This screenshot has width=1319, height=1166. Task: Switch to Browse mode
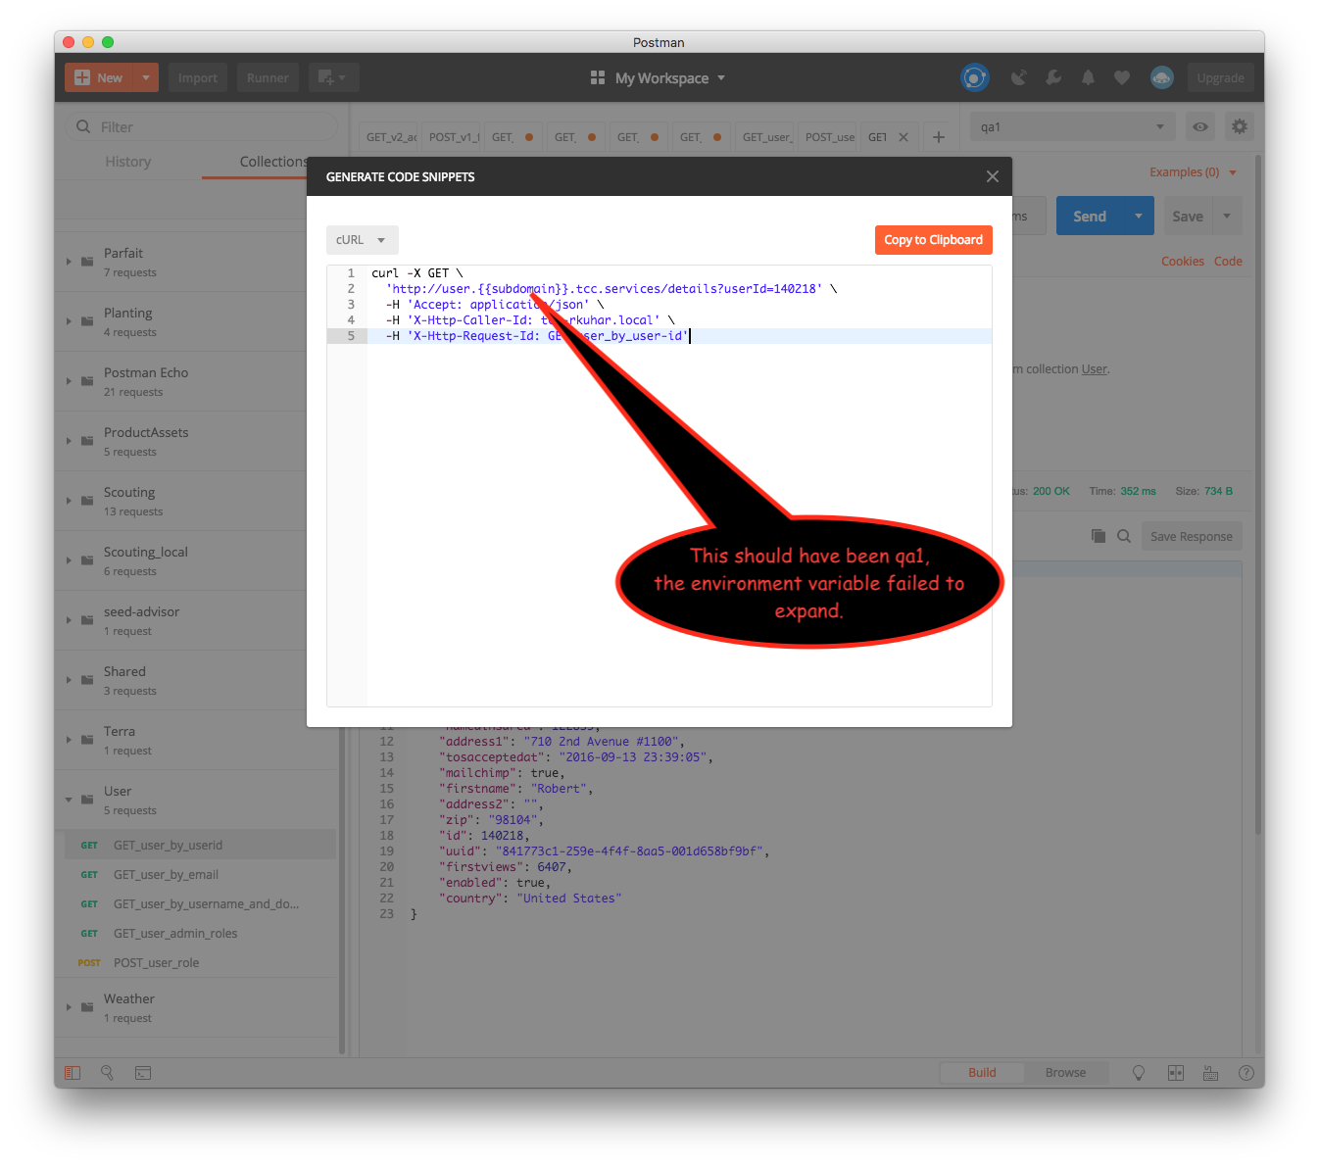click(x=1065, y=1073)
